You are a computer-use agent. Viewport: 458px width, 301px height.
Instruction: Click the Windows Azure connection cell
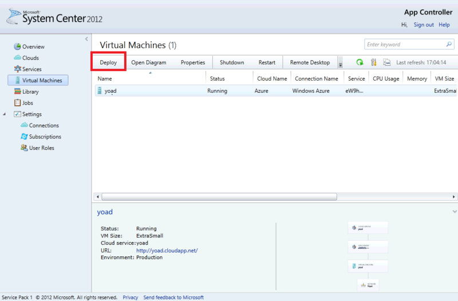click(x=311, y=91)
